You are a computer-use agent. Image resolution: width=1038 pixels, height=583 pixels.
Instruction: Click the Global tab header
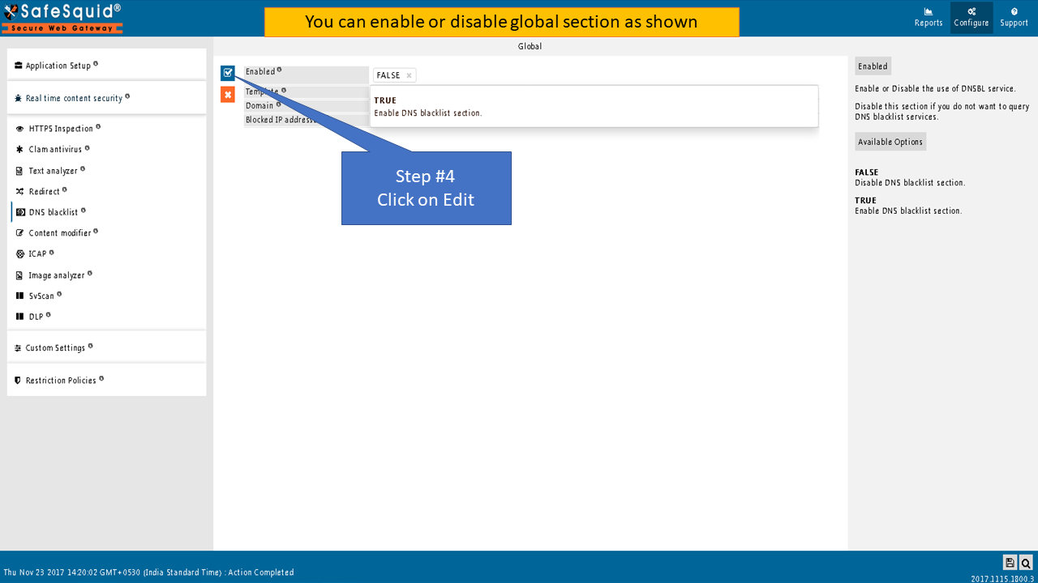pos(530,46)
